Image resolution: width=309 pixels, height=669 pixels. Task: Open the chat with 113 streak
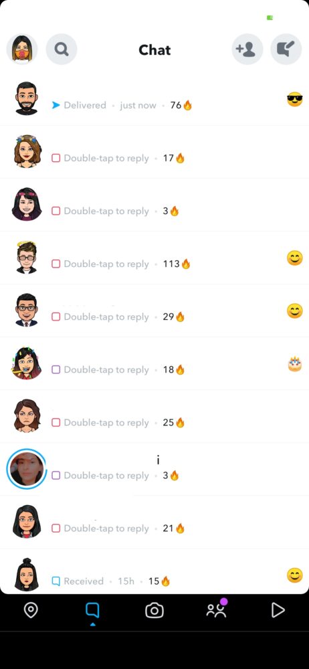pyautogui.click(x=154, y=258)
